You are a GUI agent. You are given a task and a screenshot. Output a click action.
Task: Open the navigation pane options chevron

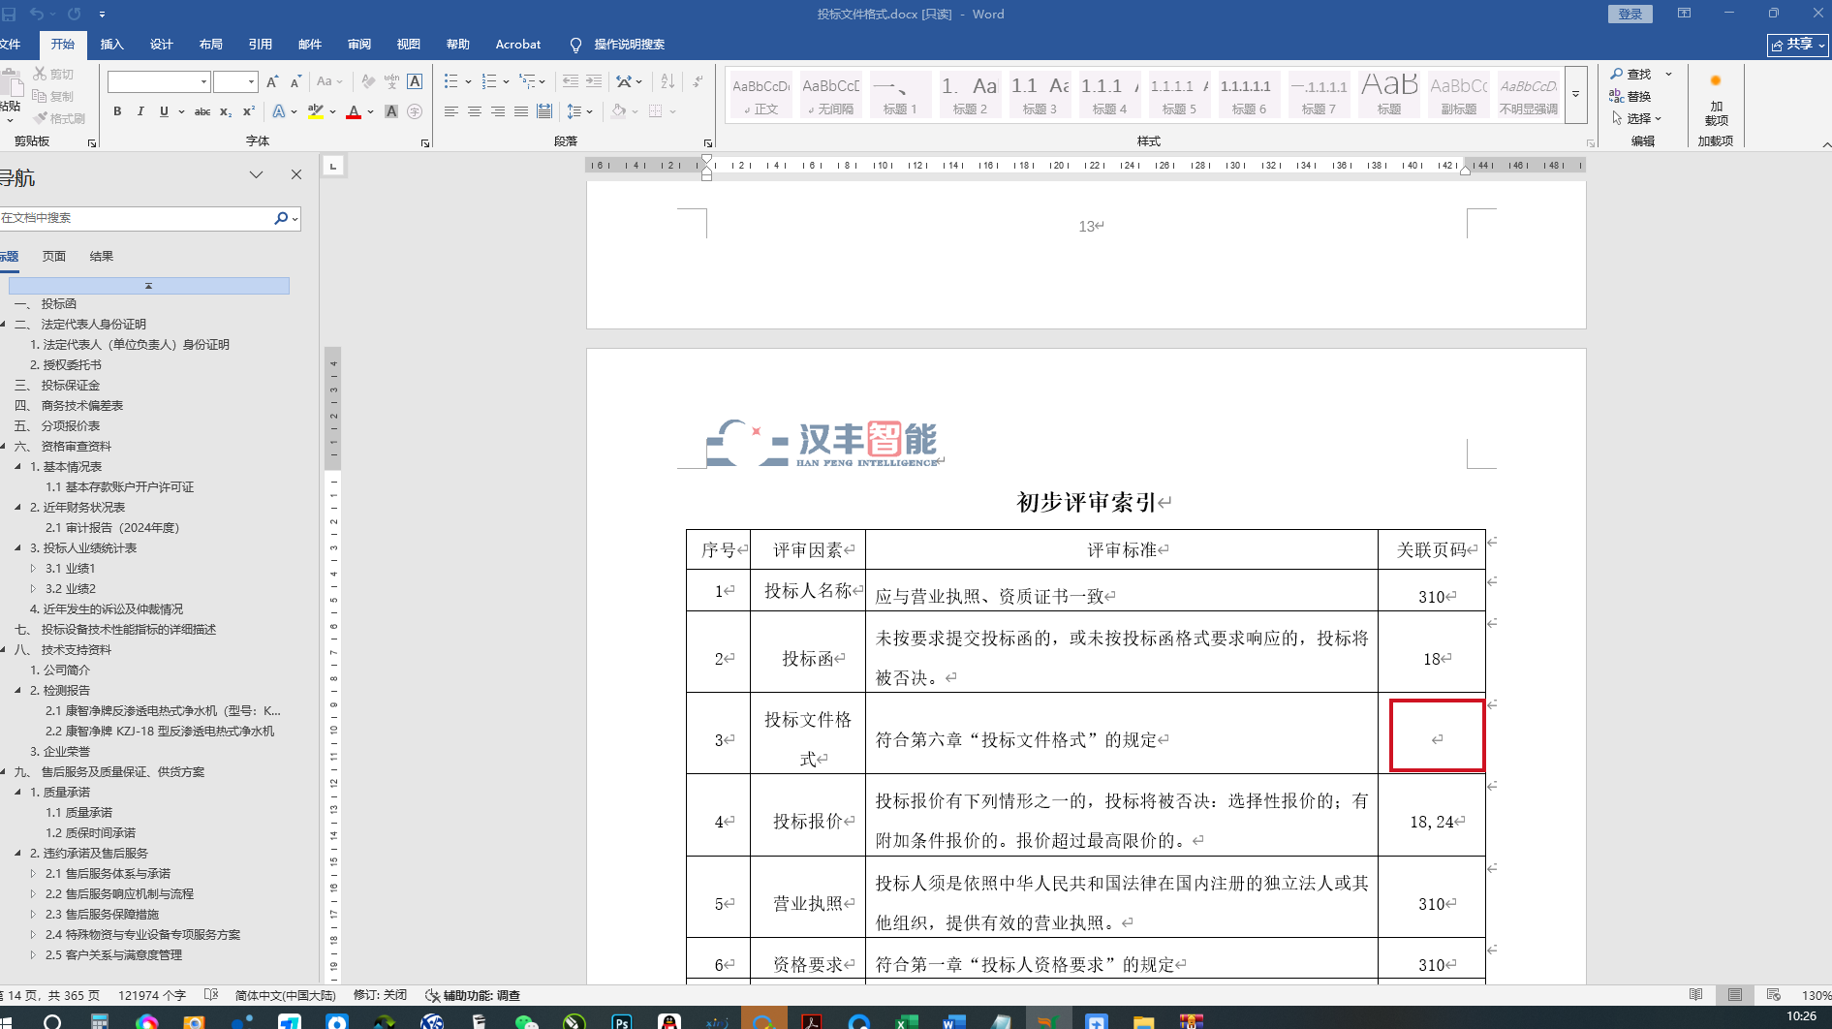[256, 175]
